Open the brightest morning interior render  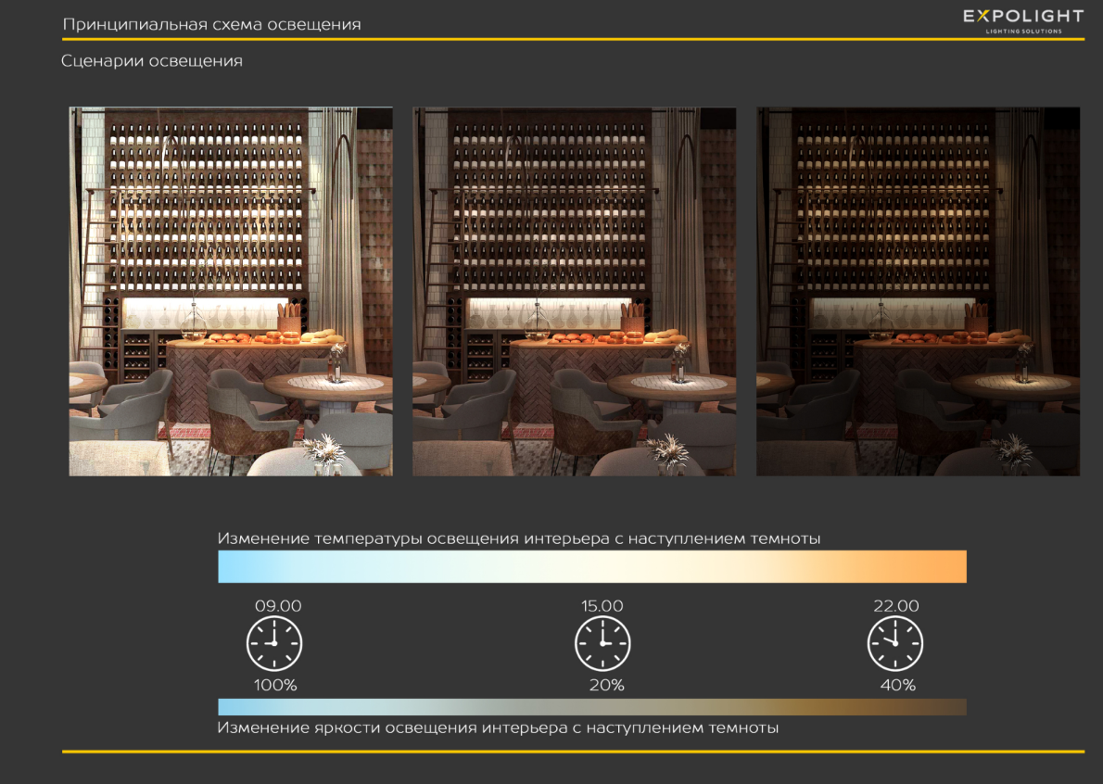click(231, 291)
